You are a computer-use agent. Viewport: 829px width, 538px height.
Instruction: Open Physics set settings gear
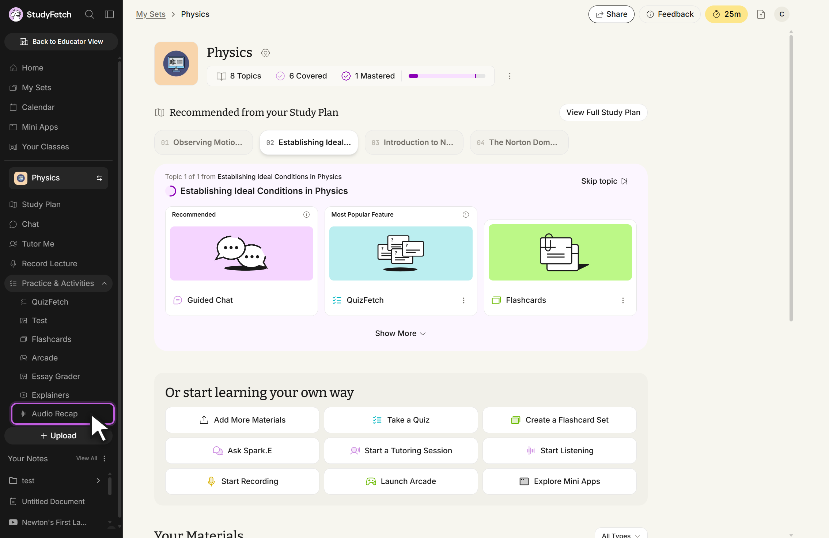coord(266,53)
